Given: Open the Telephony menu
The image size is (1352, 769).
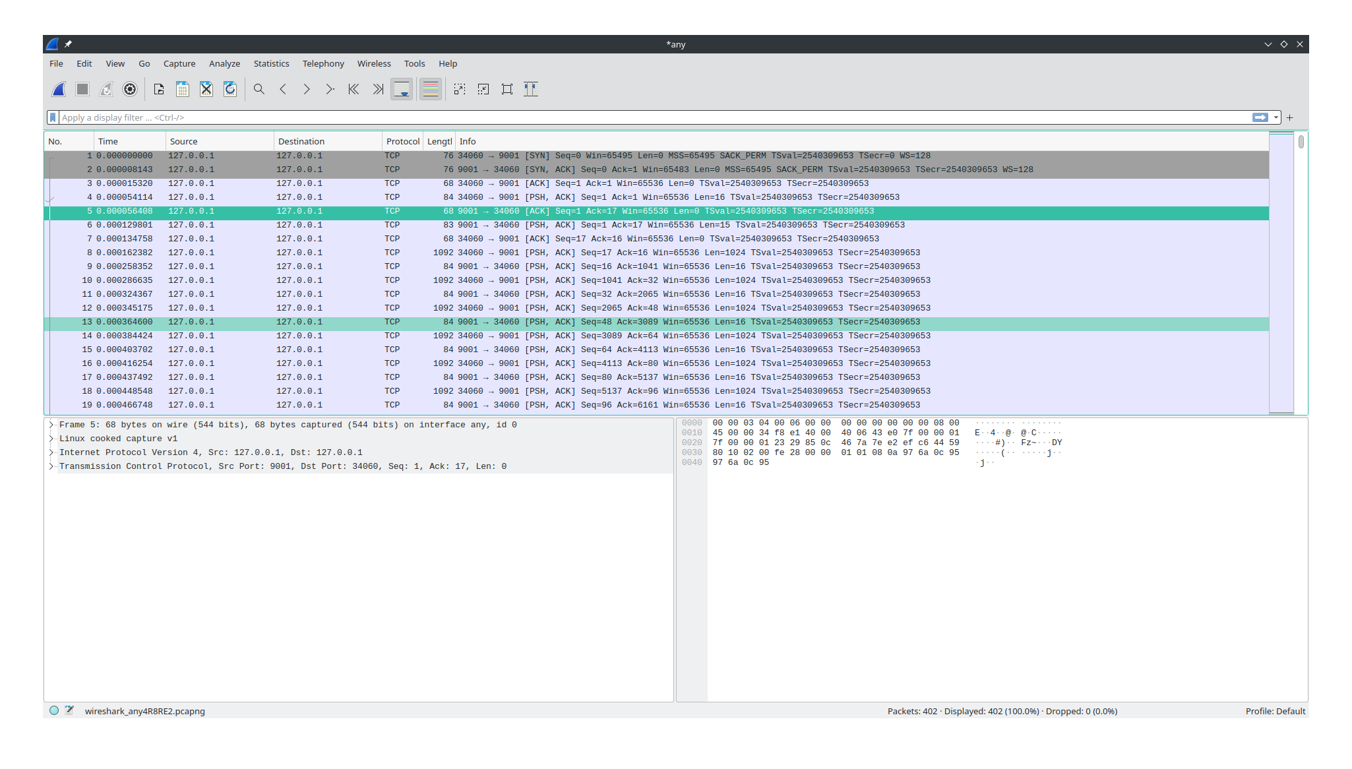Looking at the screenshot, I should point(323,63).
